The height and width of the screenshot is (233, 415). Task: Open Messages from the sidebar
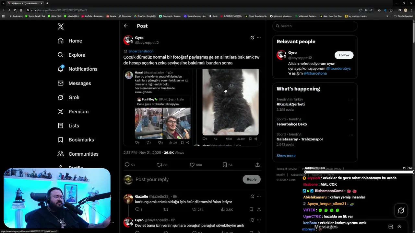coord(74,83)
